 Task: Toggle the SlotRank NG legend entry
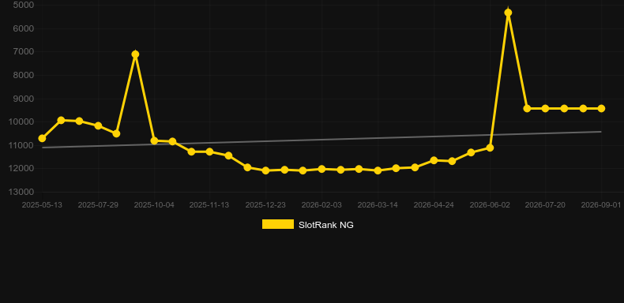click(307, 225)
